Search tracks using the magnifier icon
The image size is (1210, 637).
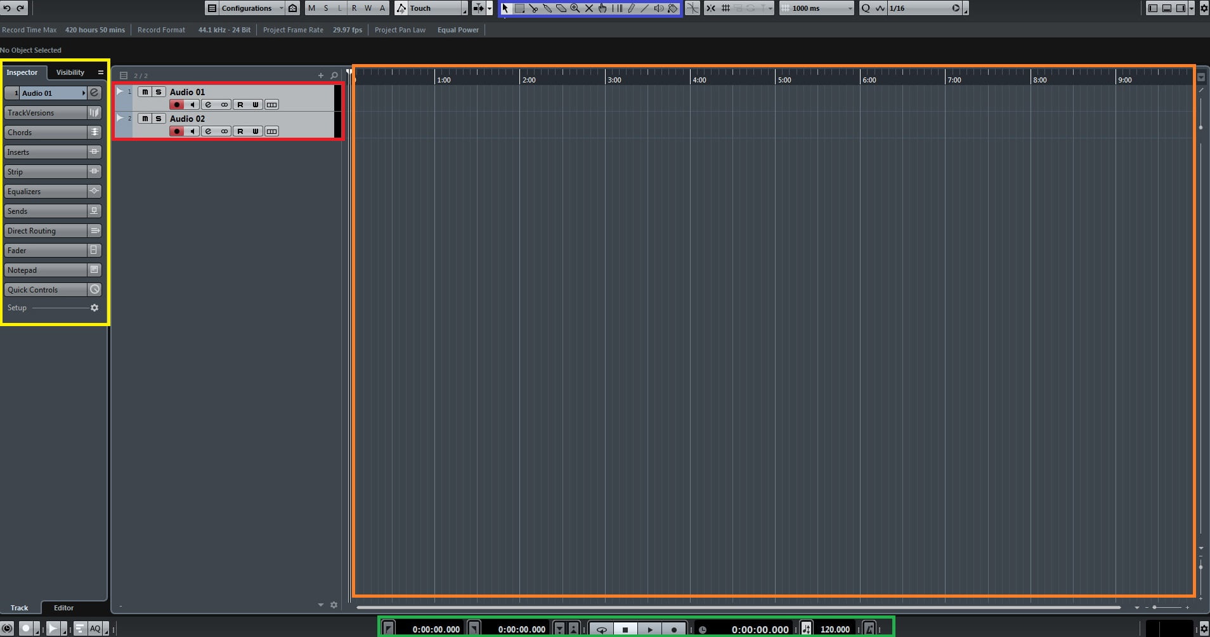[334, 76]
